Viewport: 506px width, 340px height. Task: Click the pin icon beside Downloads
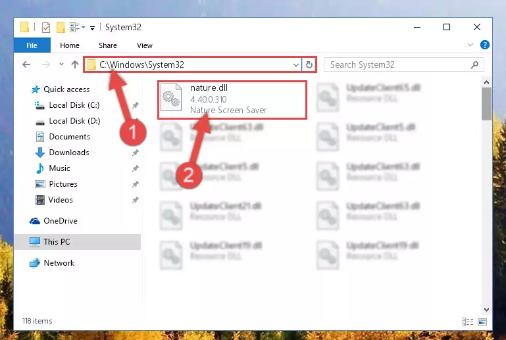pyautogui.click(x=135, y=153)
